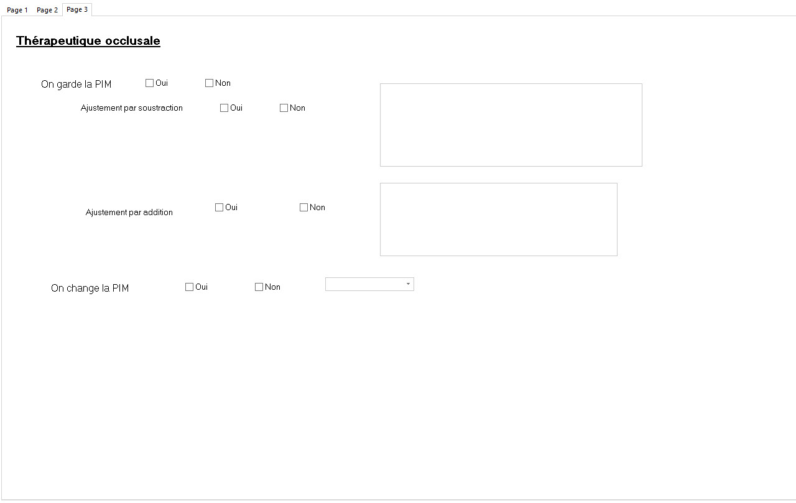Switch to the Page 1 tab
Image resolution: width=796 pixels, height=503 pixels.
(17, 10)
